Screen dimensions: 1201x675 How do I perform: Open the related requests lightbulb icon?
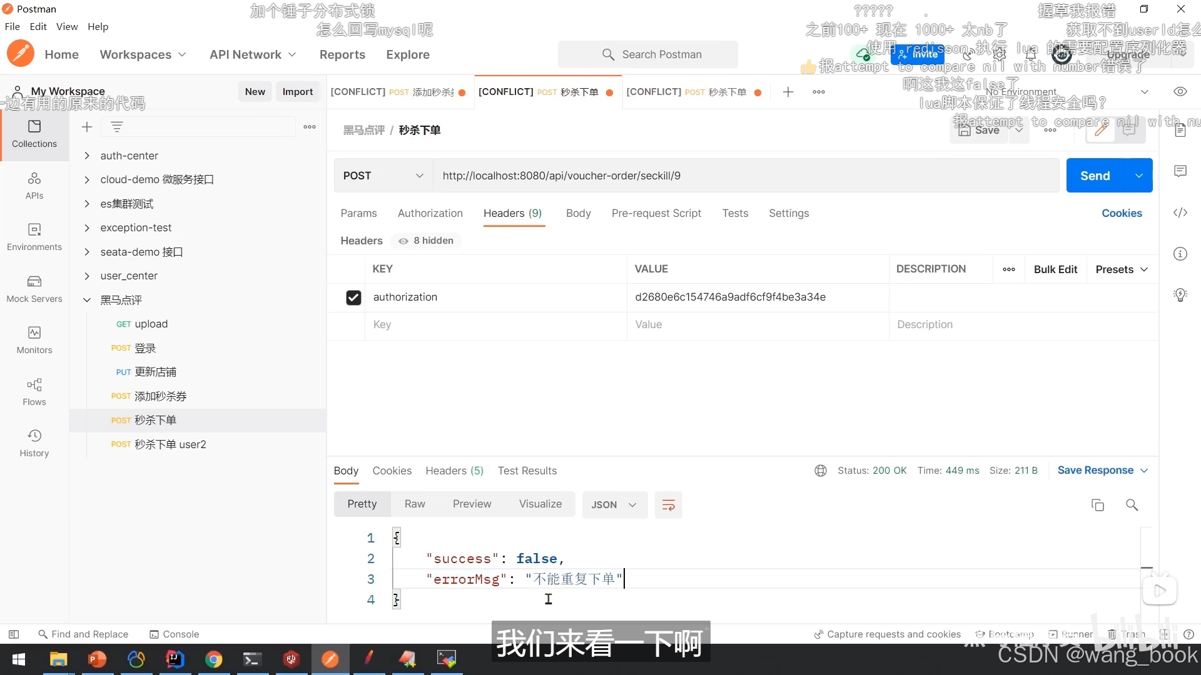point(1180,295)
